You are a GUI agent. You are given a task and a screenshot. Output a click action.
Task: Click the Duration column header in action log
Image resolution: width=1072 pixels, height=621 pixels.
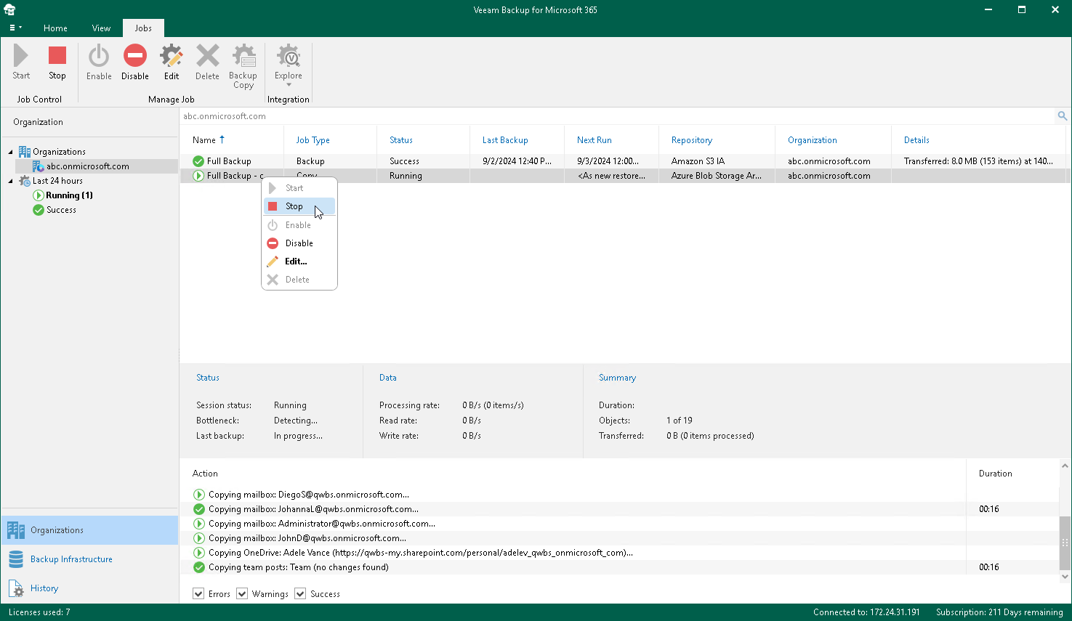(x=996, y=474)
